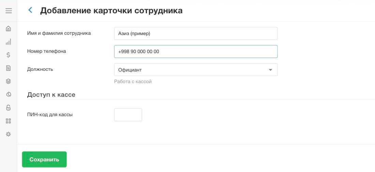Open the pie chart marketing icon

(9, 94)
